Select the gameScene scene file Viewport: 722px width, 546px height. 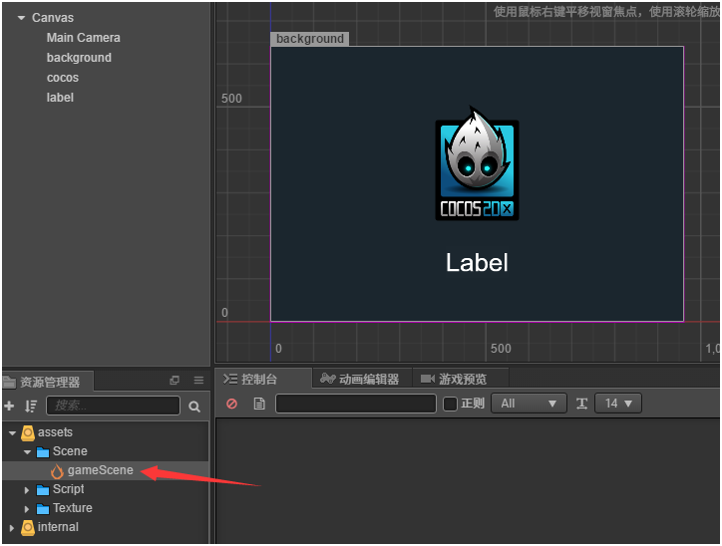106,470
